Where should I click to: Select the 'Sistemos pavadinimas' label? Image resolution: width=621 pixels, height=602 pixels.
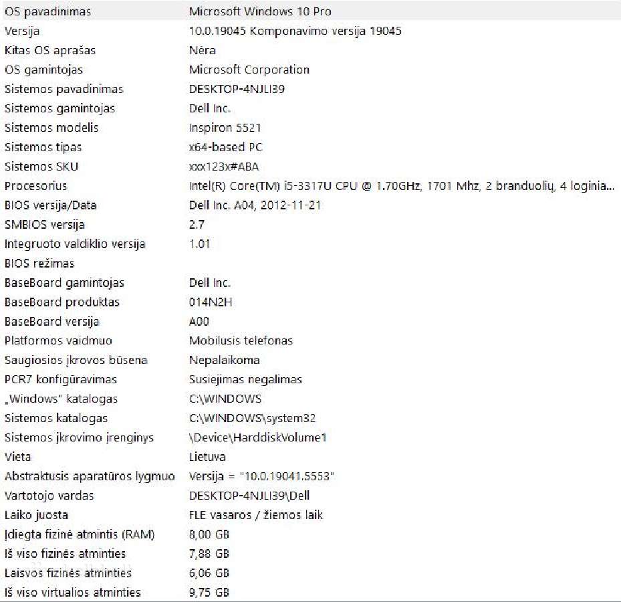(64, 89)
